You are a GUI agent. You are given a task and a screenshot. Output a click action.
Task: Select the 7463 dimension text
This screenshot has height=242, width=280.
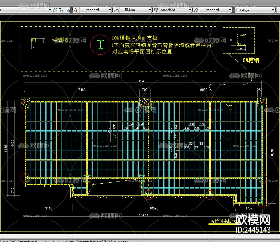pos(82,90)
